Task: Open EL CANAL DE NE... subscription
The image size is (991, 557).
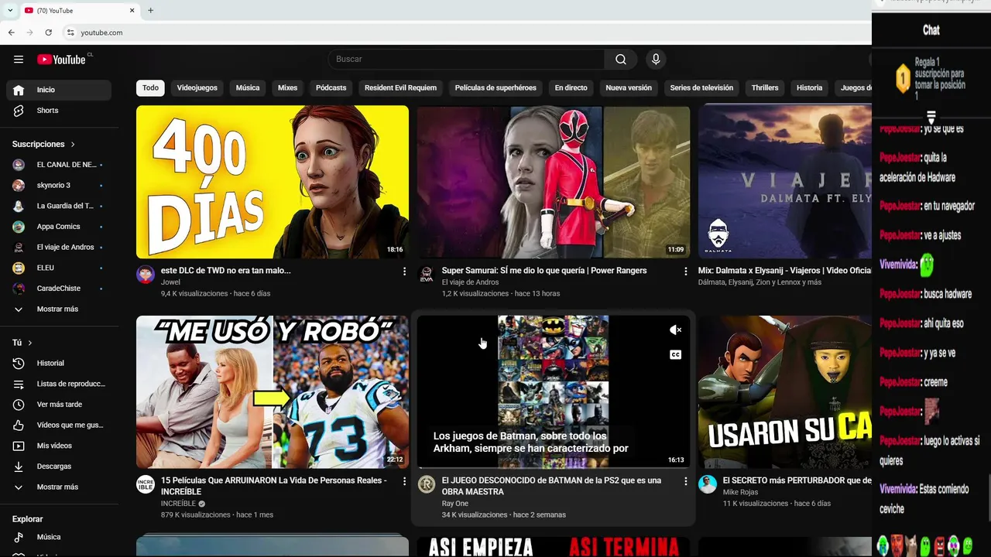Action: 59,165
